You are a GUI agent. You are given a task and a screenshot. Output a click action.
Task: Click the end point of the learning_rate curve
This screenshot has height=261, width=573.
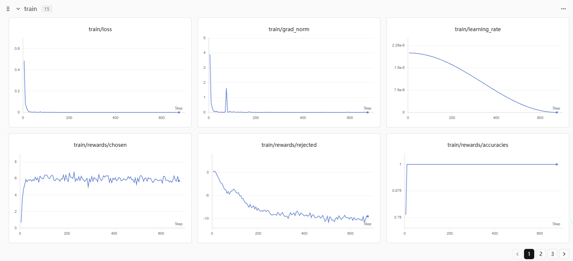tap(557, 112)
